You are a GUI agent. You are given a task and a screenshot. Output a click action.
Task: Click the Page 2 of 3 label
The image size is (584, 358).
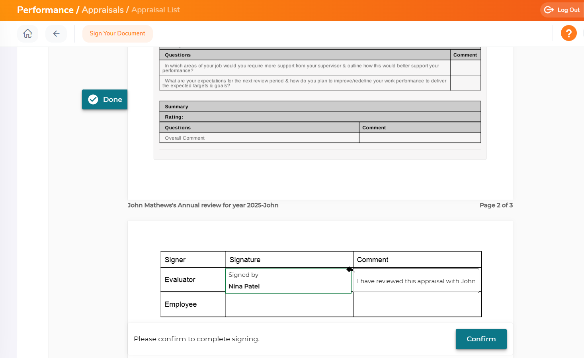[496, 205]
